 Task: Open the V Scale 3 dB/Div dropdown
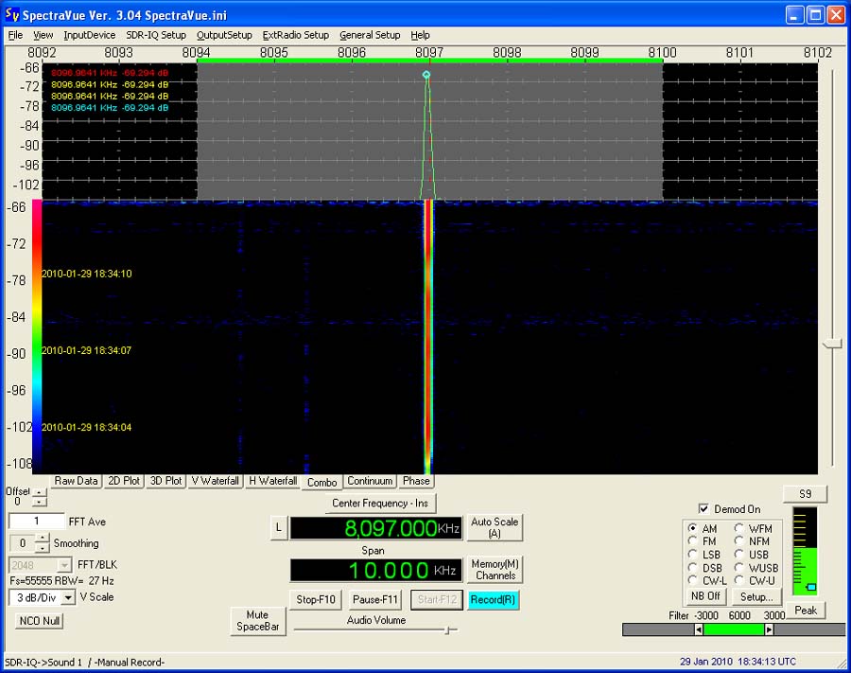click(68, 597)
